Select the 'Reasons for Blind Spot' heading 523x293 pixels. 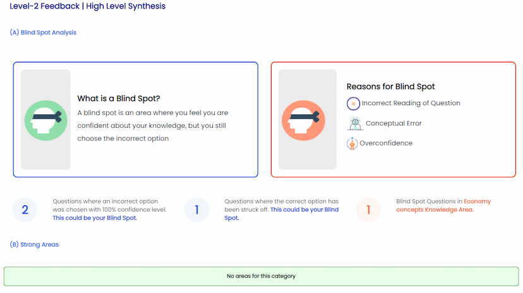390,86
